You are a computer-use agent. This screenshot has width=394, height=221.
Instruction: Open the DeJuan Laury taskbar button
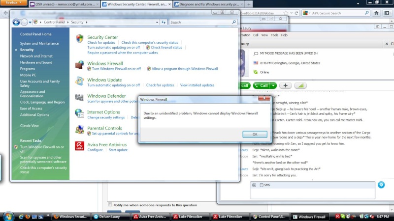[x=111, y=217]
